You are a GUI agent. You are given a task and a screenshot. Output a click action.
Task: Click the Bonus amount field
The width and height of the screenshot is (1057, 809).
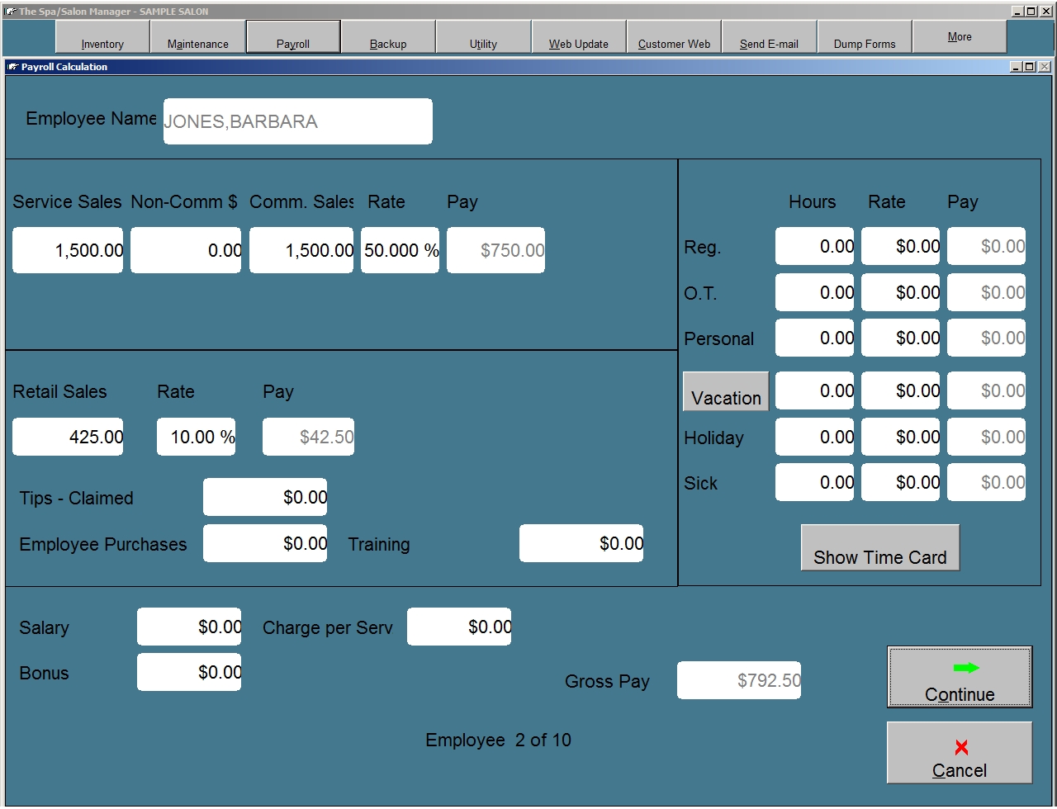tap(189, 672)
